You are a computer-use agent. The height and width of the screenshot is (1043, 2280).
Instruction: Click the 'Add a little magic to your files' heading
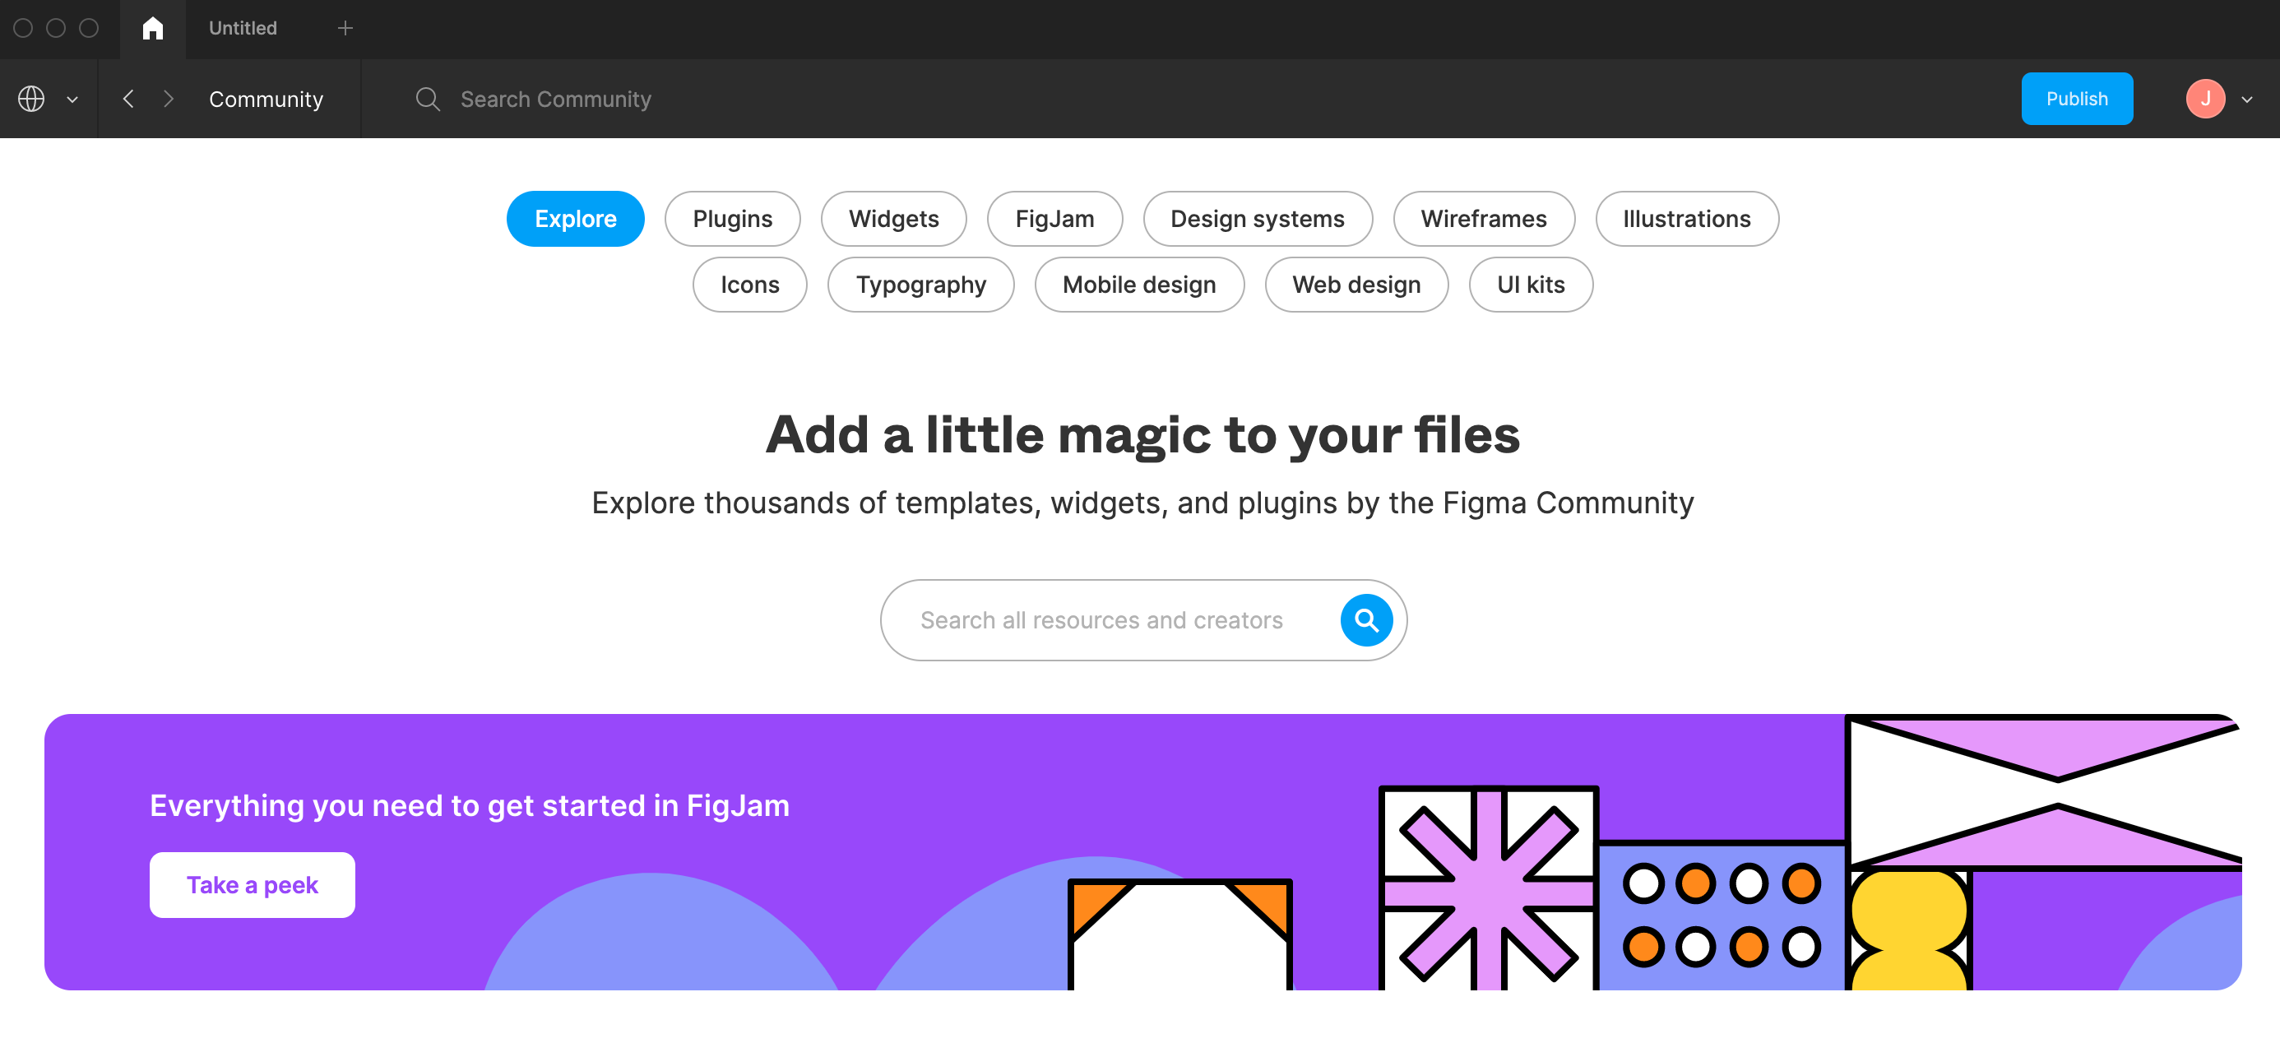tap(1142, 435)
